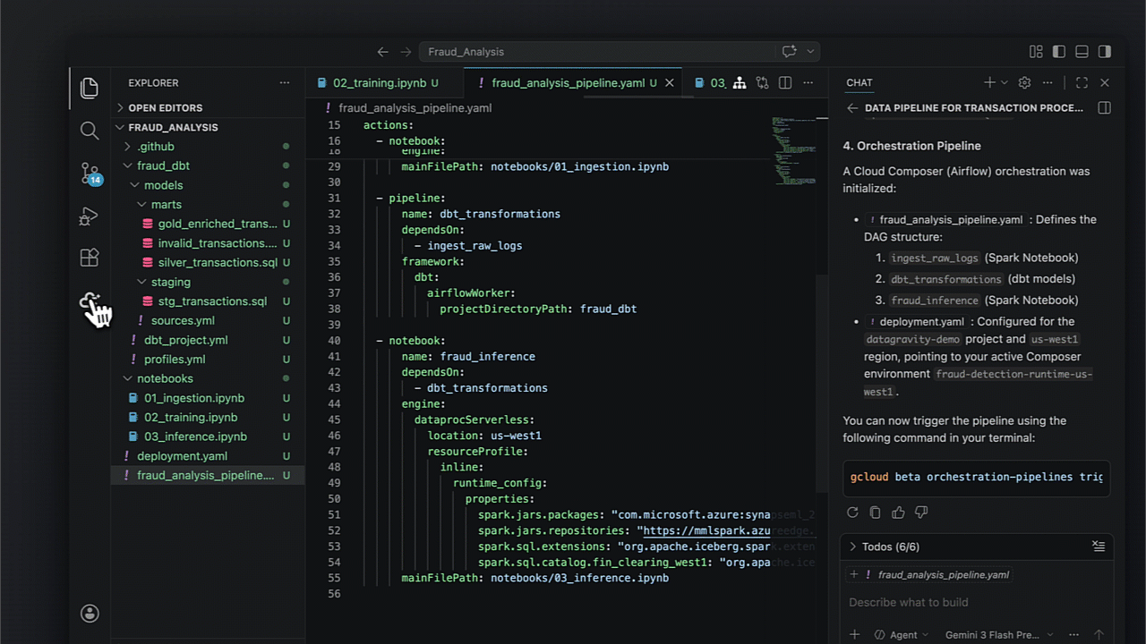
Task: Go forward with the title bar arrow
Action: tap(406, 52)
